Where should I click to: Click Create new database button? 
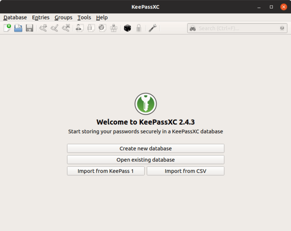(x=145, y=148)
